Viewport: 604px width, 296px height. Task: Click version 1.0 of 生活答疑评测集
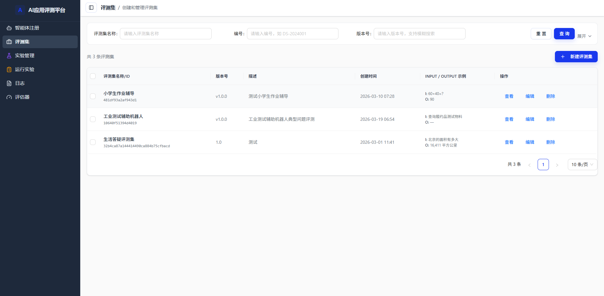coord(219,142)
